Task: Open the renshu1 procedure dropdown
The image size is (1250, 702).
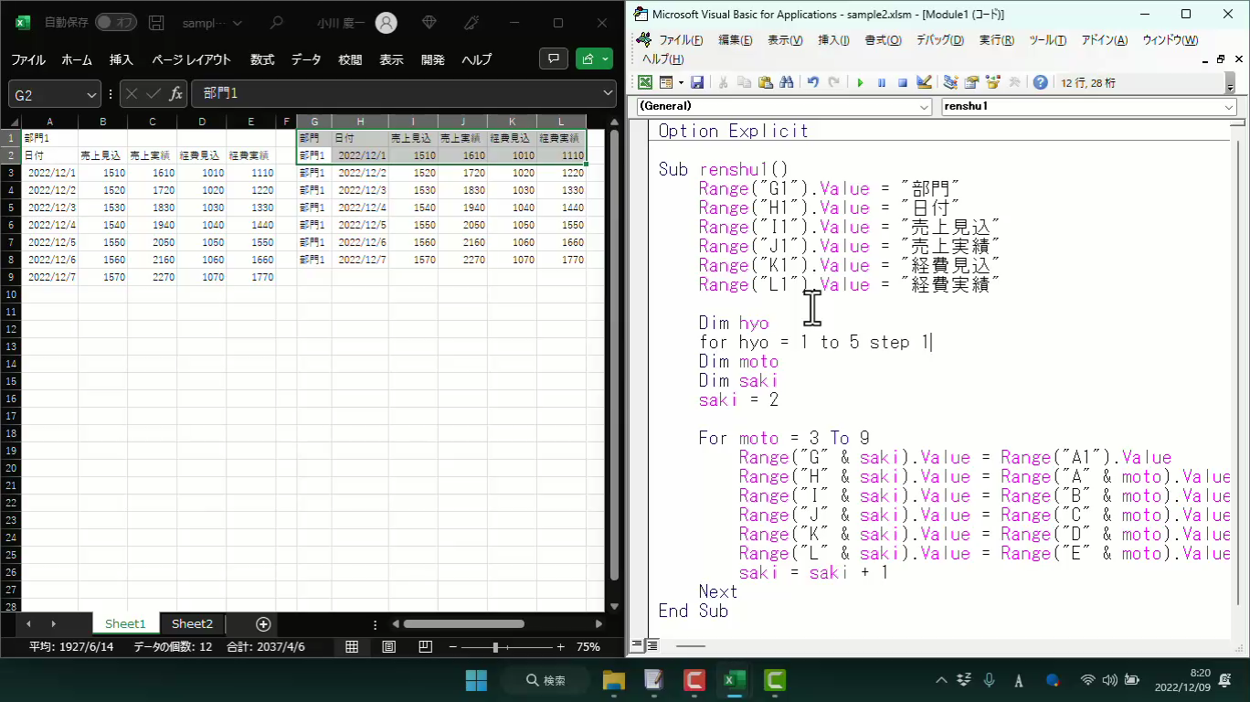Action: [x=1228, y=107]
